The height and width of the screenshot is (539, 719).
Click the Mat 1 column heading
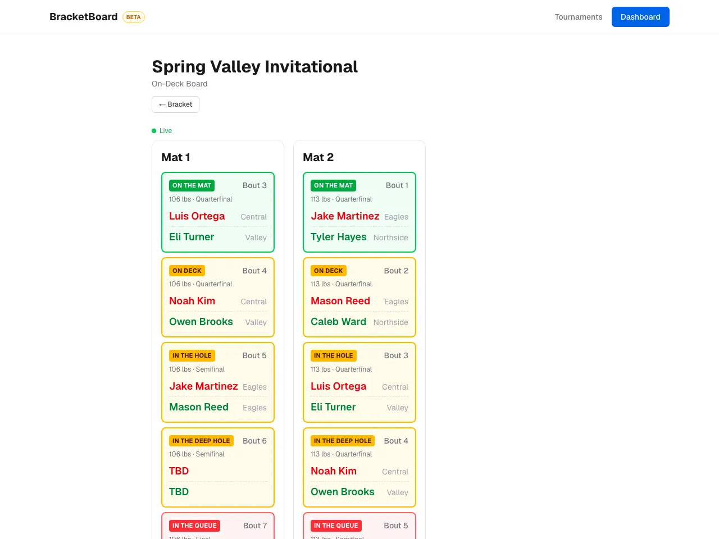pos(175,157)
